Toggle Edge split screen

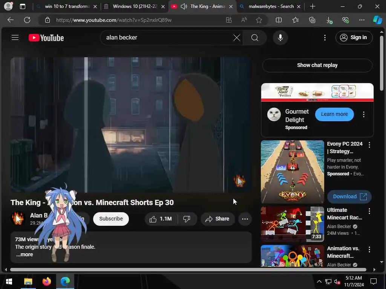pos(279,20)
